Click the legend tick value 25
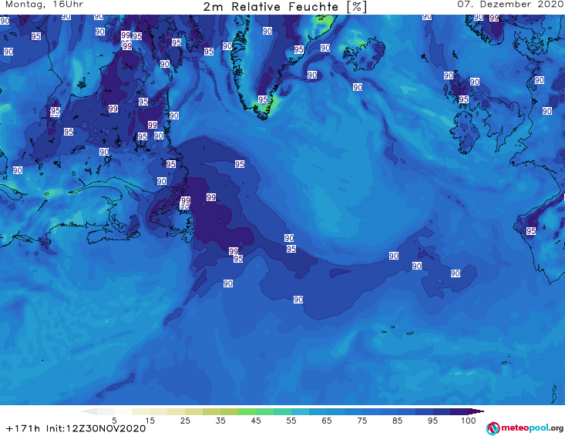565x436 pixels. pos(185,421)
